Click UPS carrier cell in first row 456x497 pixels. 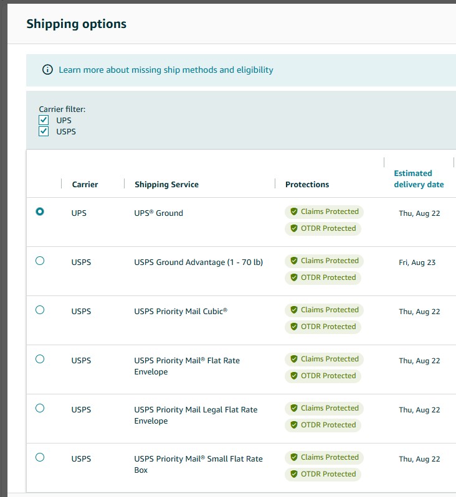78,213
